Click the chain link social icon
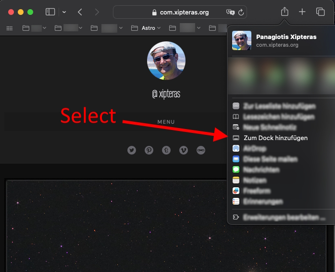335x272 pixels. [201, 150]
